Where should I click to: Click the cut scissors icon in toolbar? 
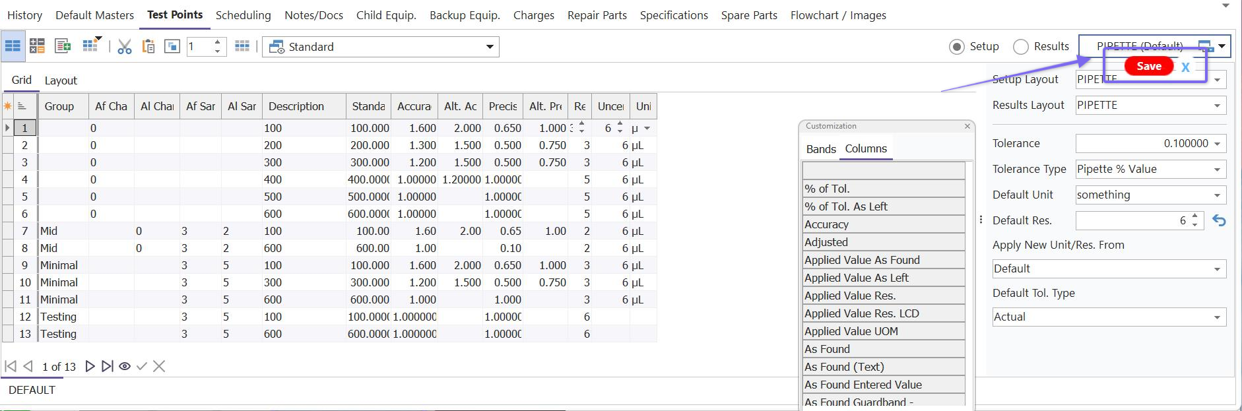pos(124,47)
